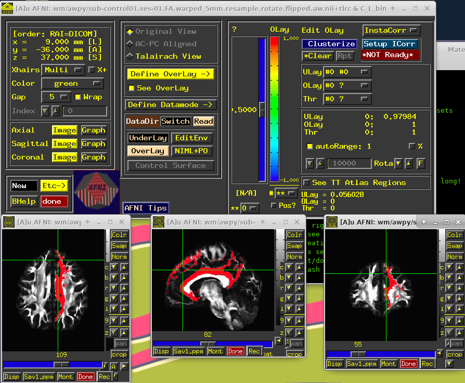This screenshot has height=383, width=465.
Task: Open the Gap value dropdown
Action: coord(56,97)
